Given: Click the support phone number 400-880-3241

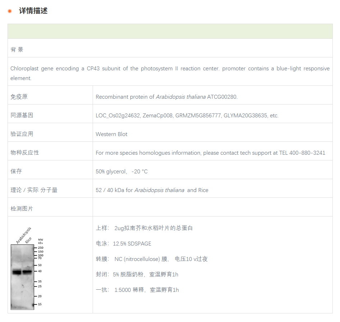Looking at the screenshot, I should coord(307,153).
